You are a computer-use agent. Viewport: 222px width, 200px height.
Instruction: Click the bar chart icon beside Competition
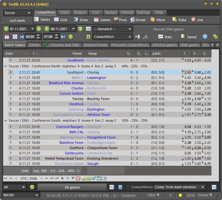click(x=145, y=37)
